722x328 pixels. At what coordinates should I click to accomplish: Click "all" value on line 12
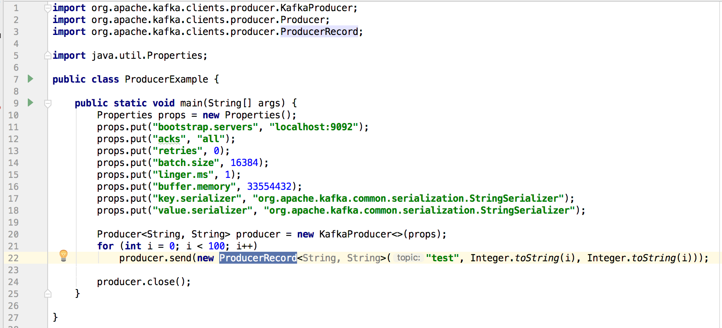[x=211, y=139]
